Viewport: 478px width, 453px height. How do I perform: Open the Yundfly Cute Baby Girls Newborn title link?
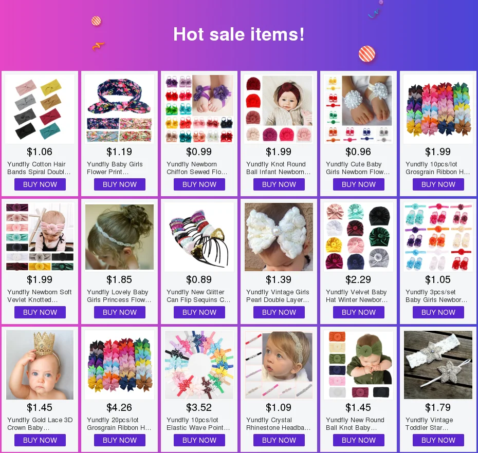pos(358,168)
